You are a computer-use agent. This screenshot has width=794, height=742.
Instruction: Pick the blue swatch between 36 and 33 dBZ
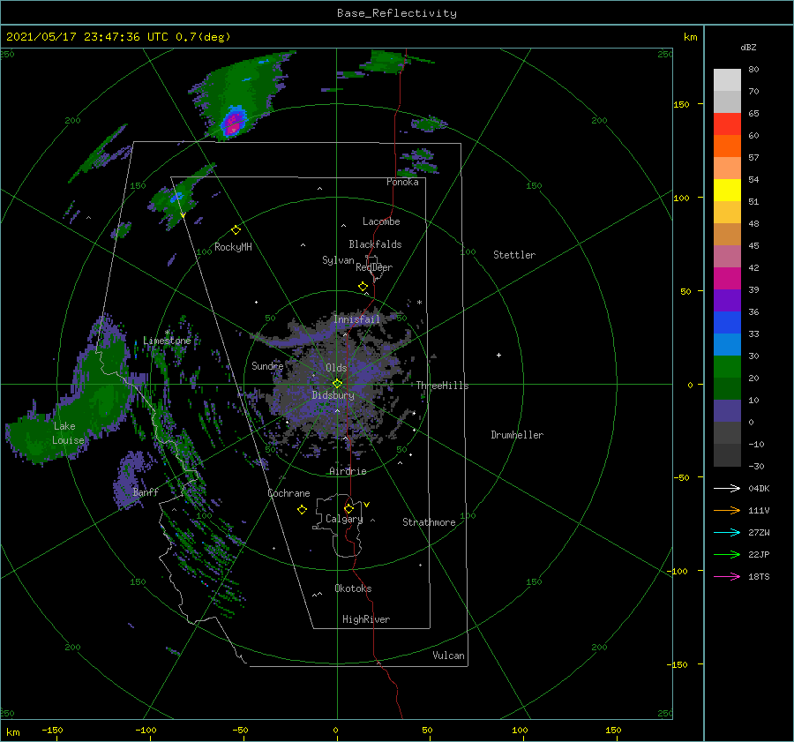click(727, 323)
